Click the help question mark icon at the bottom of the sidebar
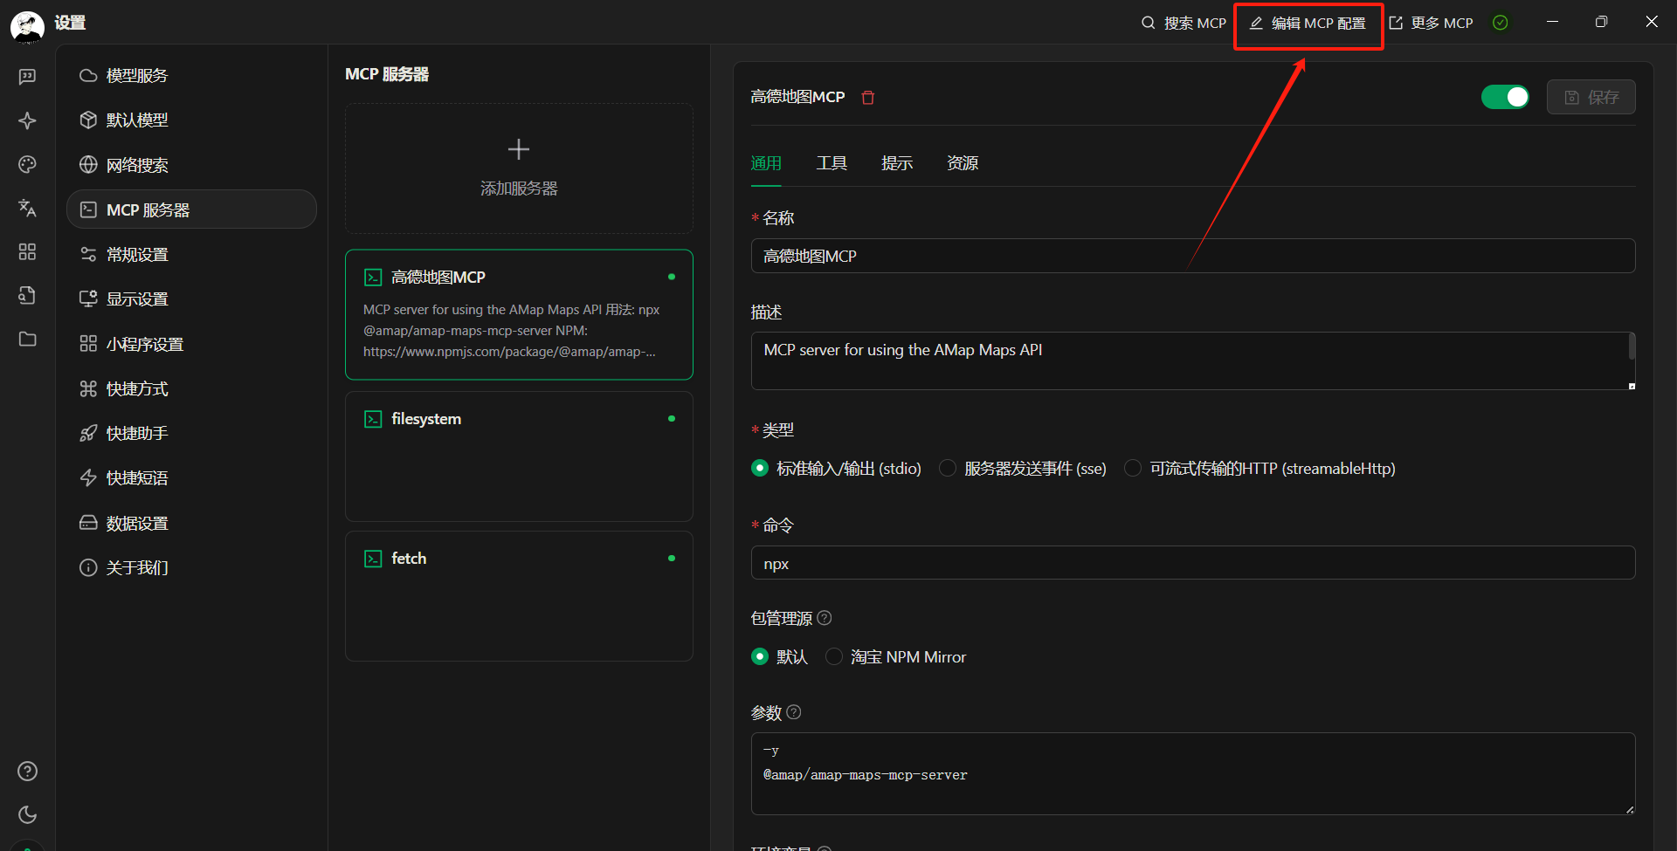This screenshot has width=1677, height=851. point(27,771)
